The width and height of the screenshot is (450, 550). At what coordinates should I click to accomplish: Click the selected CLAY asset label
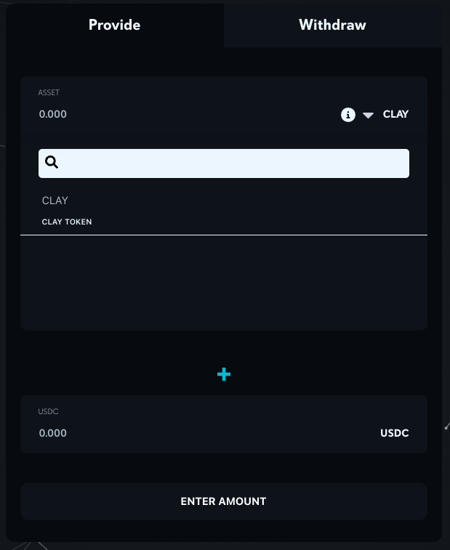395,114
